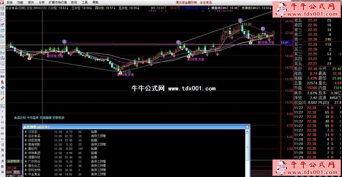Switch to monthly 月 period
This screenshot has width=342, height=177.
(3, 156)
